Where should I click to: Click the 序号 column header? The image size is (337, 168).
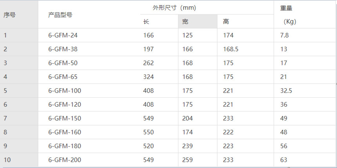9,15
